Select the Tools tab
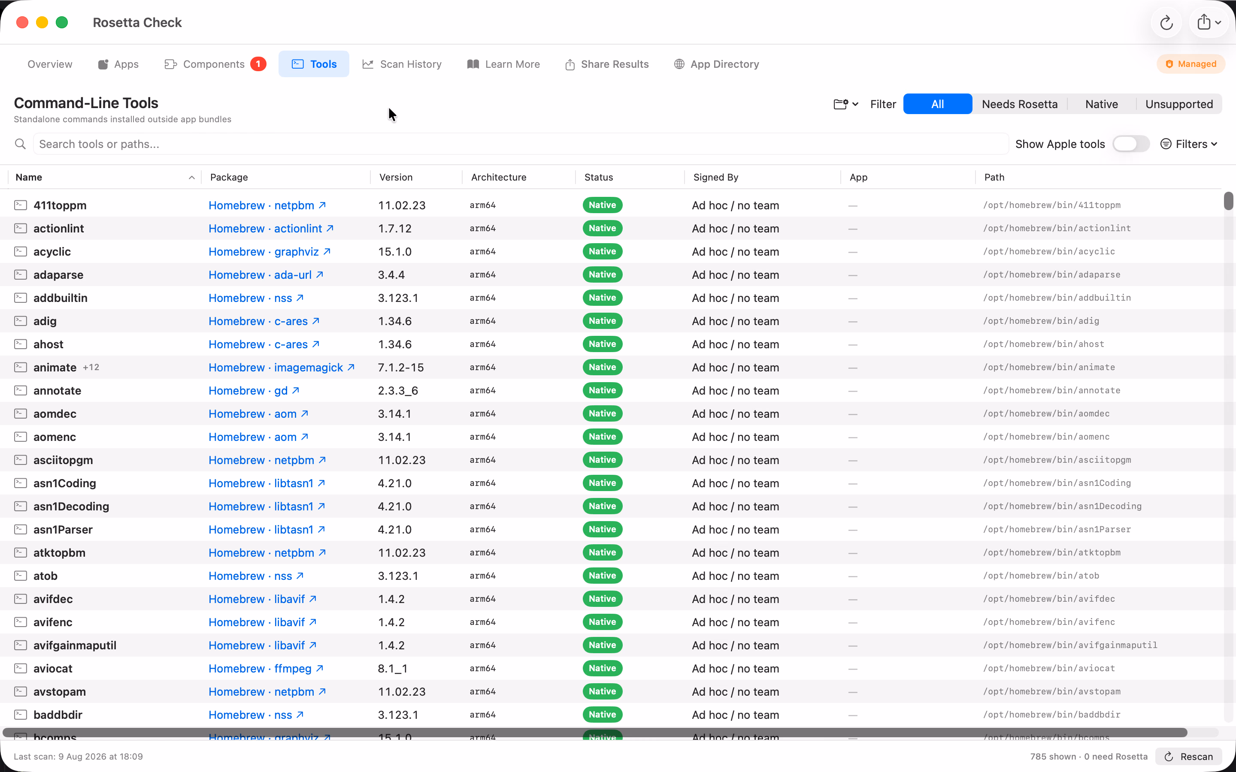 (314, 64)
